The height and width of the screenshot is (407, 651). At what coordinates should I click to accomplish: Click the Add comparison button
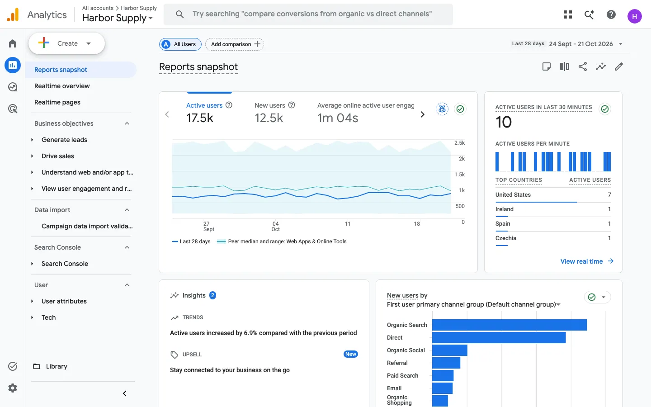[235, 44]
